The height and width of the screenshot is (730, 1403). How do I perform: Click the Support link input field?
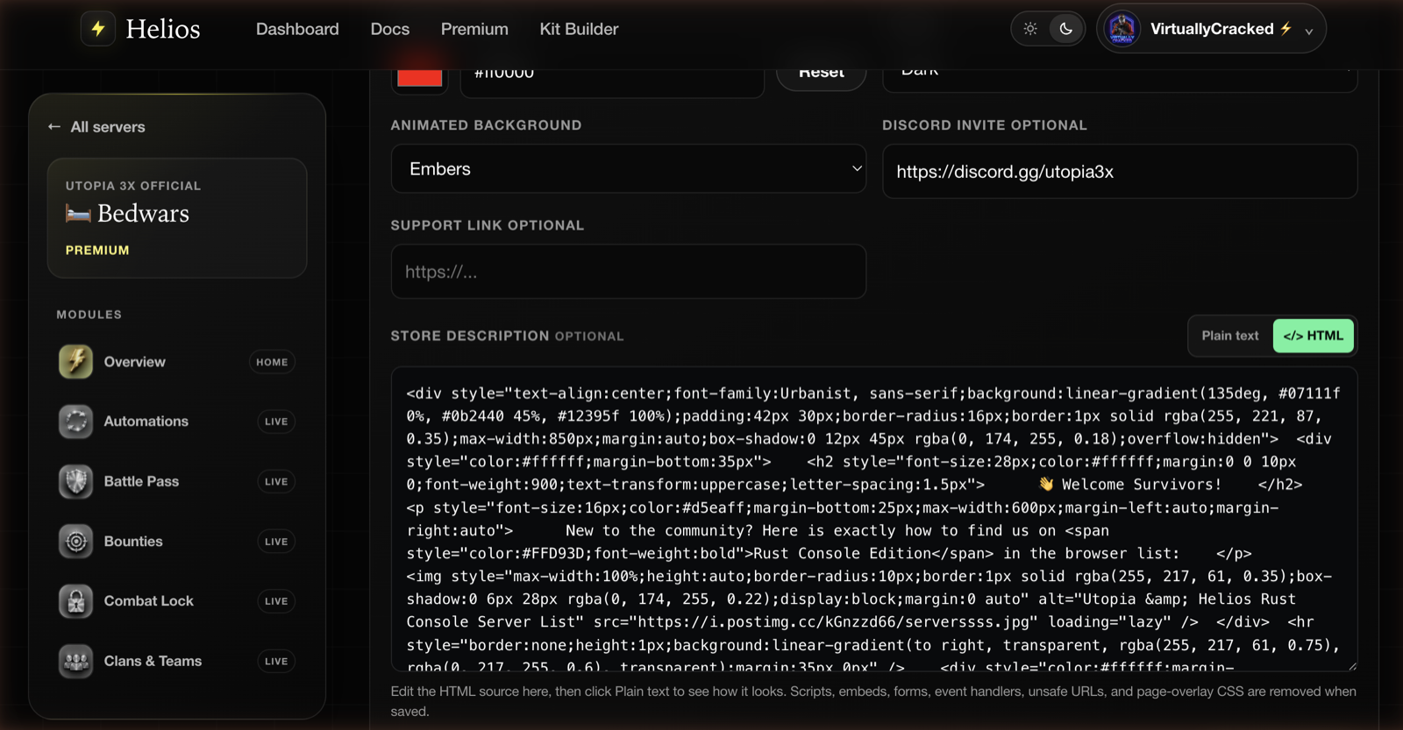(629, 272)
